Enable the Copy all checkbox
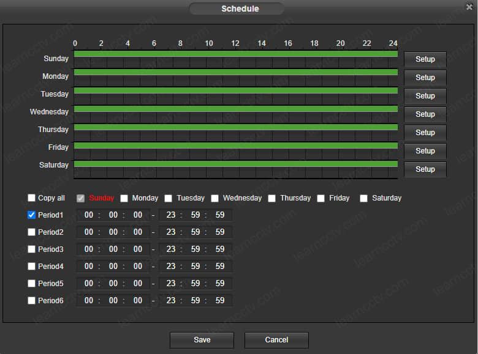 [x=32, y=198]
